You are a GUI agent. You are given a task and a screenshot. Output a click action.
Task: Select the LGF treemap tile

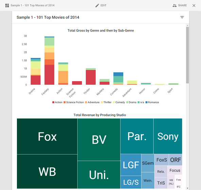coord(131,165)
